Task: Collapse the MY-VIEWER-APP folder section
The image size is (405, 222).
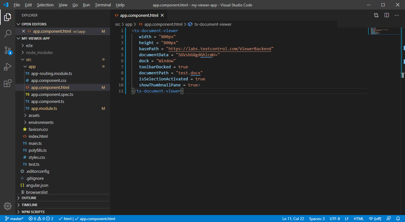Action: pyautogui.click(x=63, y=38)
